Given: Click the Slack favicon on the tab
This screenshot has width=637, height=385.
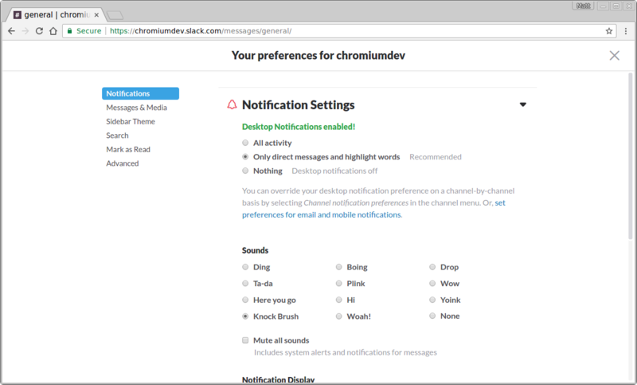Looking at the screenshot, I should 17,14.
